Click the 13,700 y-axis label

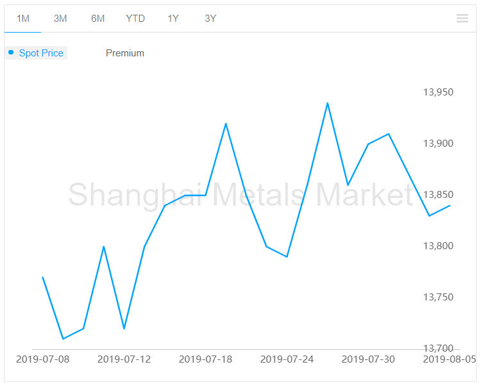pos(438,348)
